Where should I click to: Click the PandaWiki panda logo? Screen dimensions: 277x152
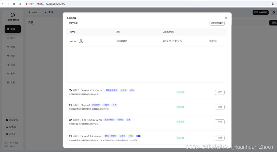point(13,15)
